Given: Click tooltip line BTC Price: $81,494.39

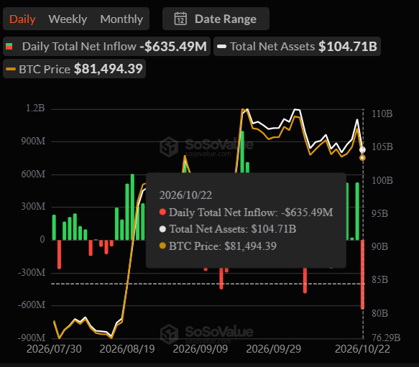Looking at the screenshot, I should pyautogui.click(x=218, y=246).
